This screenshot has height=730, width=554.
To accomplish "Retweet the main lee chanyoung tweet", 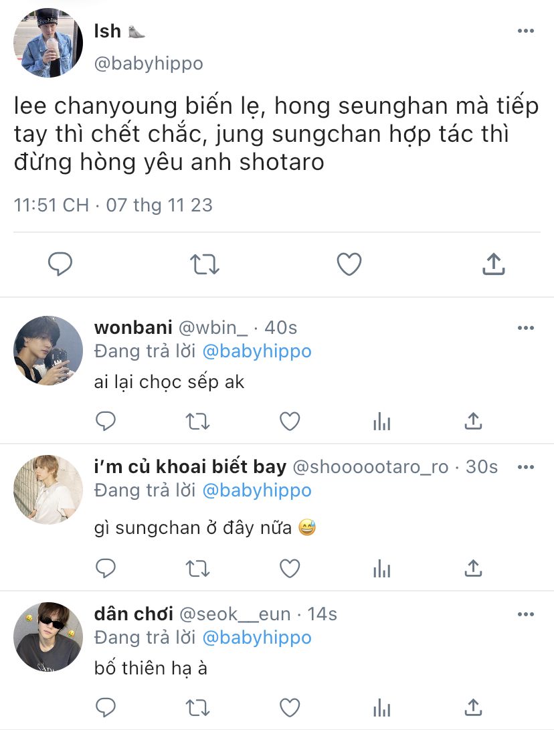I will coord(204,264).
